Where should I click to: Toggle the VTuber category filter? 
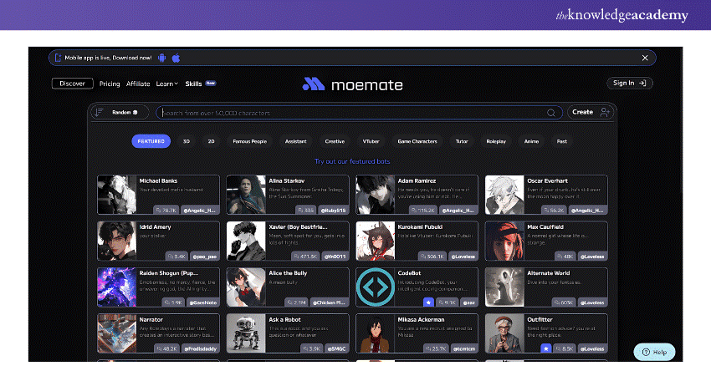(371, 141)
